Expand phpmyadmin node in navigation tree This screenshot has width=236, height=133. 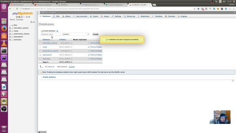[10, 37]
